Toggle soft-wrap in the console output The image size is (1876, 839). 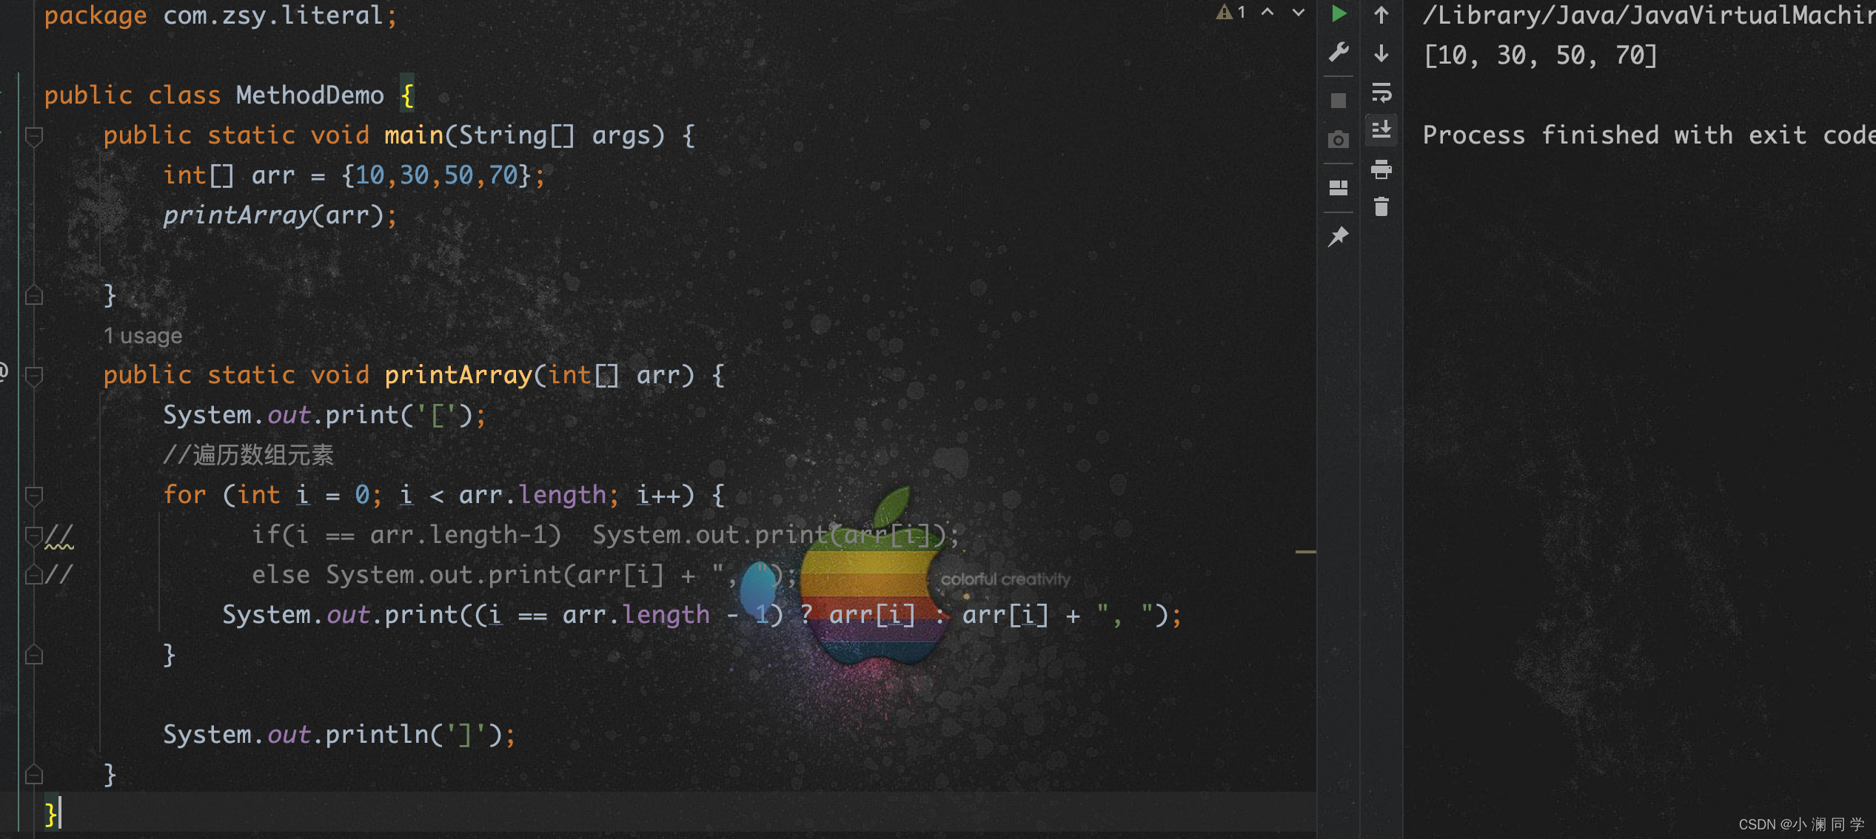[1381, 92]
